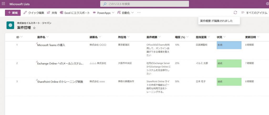
Task: Open the 担当営業 column header menu
Action: point(203,37)
